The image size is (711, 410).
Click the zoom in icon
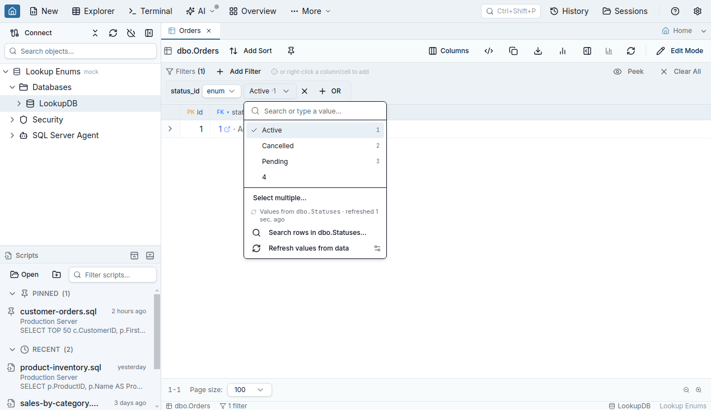coord(699,390)
